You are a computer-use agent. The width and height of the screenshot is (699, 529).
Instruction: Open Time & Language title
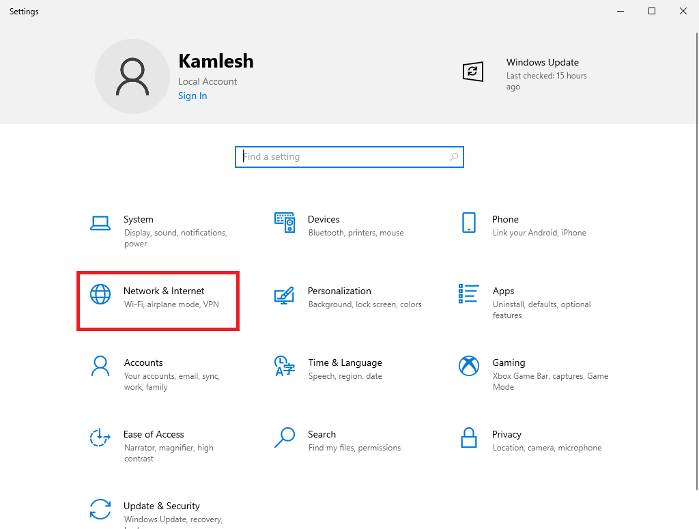[x=345, y=362]
